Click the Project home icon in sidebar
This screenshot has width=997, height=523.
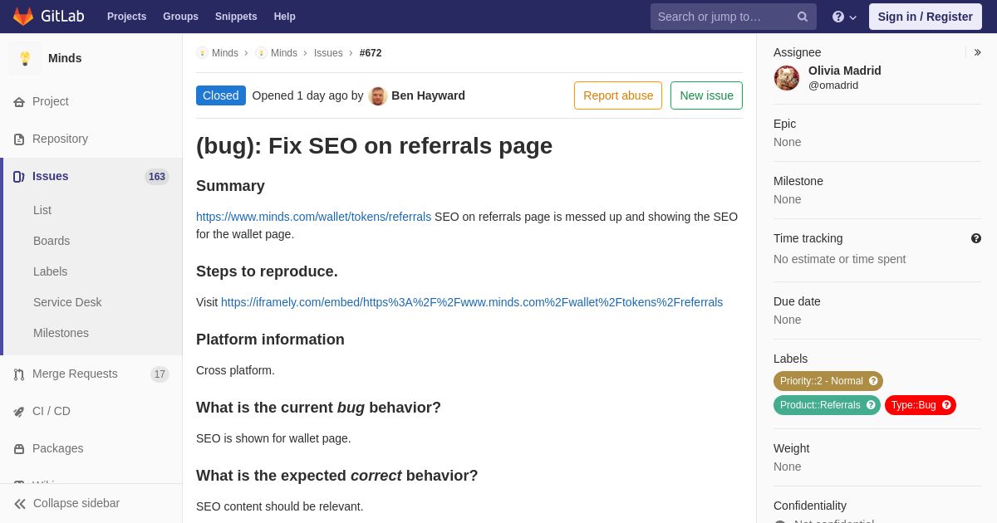[x=19, y=102]
